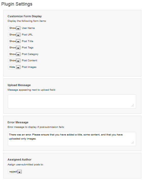
Task: Click the Customize Form Display heading
Action: (x=25, y=16)
